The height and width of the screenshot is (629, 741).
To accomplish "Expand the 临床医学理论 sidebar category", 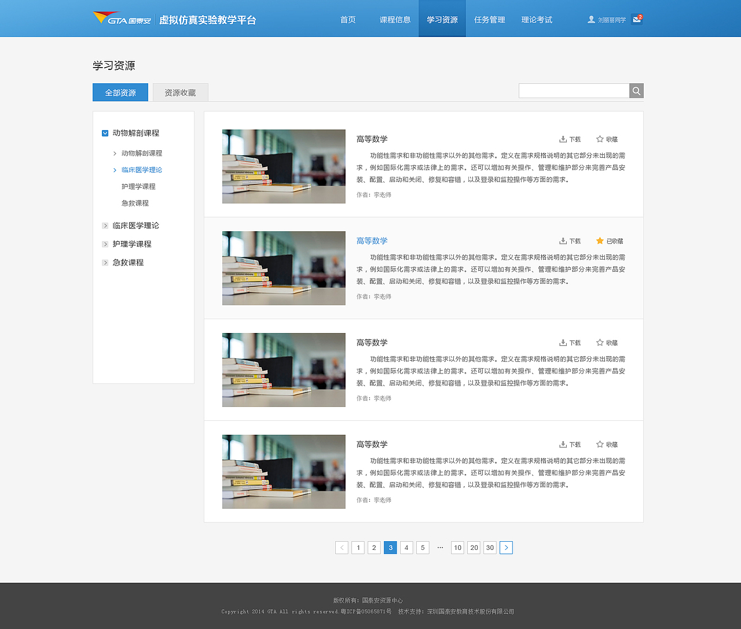I will (105, 225).
